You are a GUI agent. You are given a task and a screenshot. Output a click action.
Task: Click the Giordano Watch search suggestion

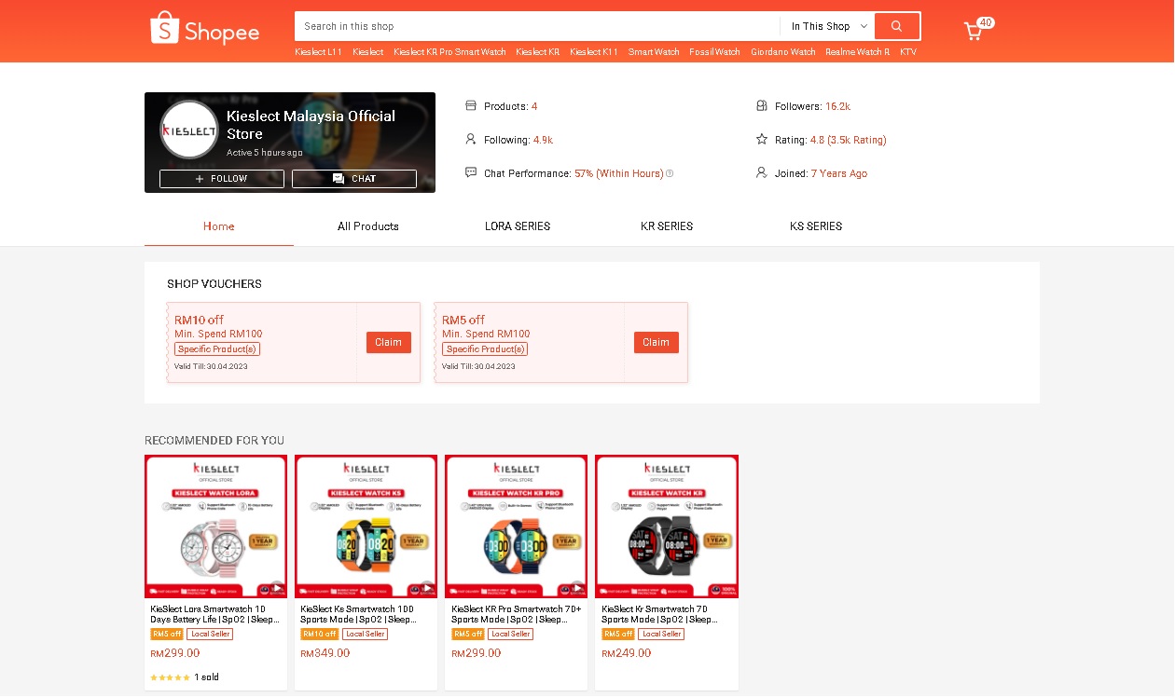click(x=783, y=52)
